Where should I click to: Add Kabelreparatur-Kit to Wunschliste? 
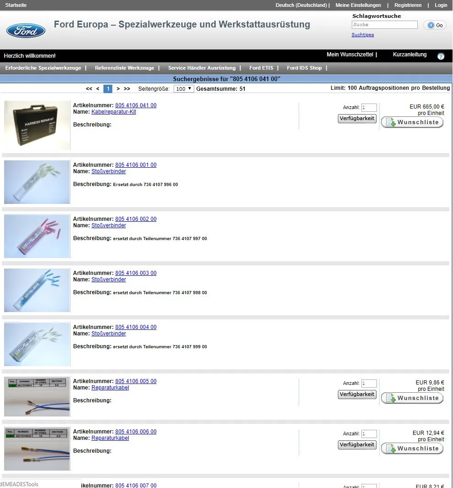coord(412,122)
